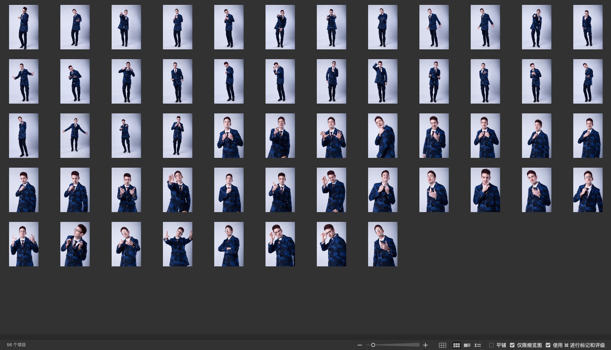The image size is (611, 350).
Task: Click the plus icon to enlarge thumbnails
Action: (x=425, y=345)
